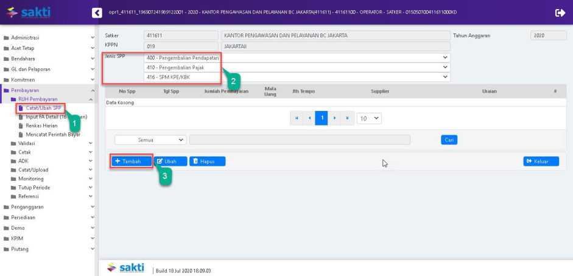The width and height of the screenshot is (573, 276).
Task: Click the Keluar button
Action: [541, 161]
